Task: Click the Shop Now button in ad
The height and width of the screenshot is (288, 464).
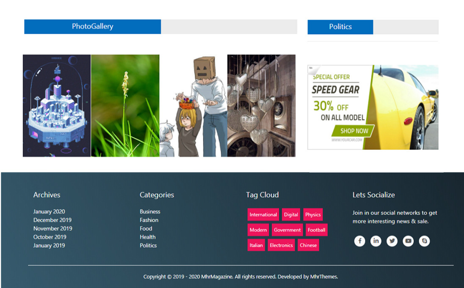Action: point(354,131)
